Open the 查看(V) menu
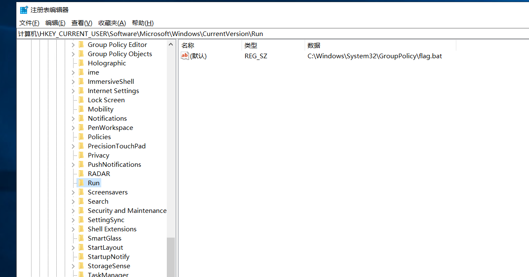The width and height of the screenshot is (529, 277). [82, 23]
